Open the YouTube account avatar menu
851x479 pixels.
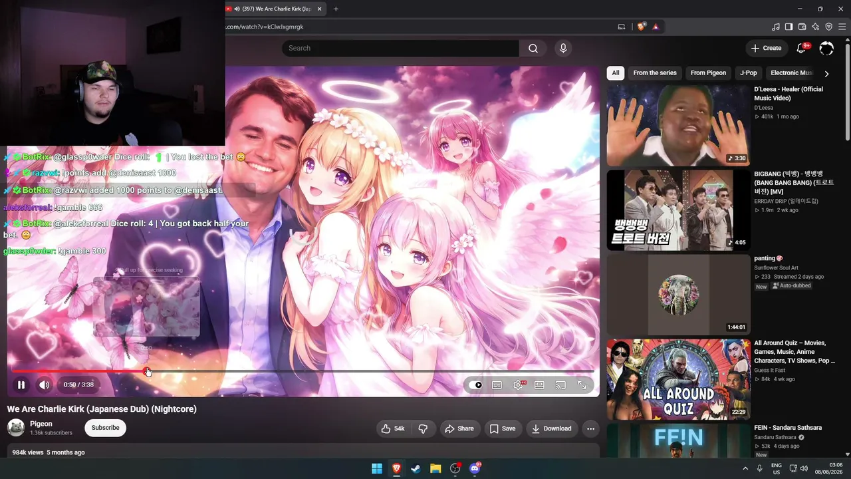point(826,48)
